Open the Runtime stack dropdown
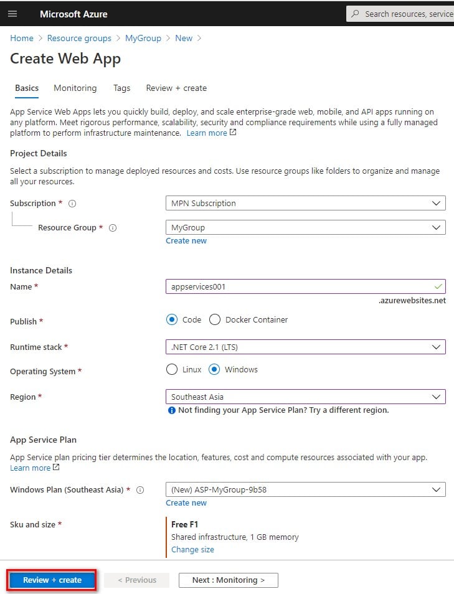The image size is (454, 594). [305, 347]
